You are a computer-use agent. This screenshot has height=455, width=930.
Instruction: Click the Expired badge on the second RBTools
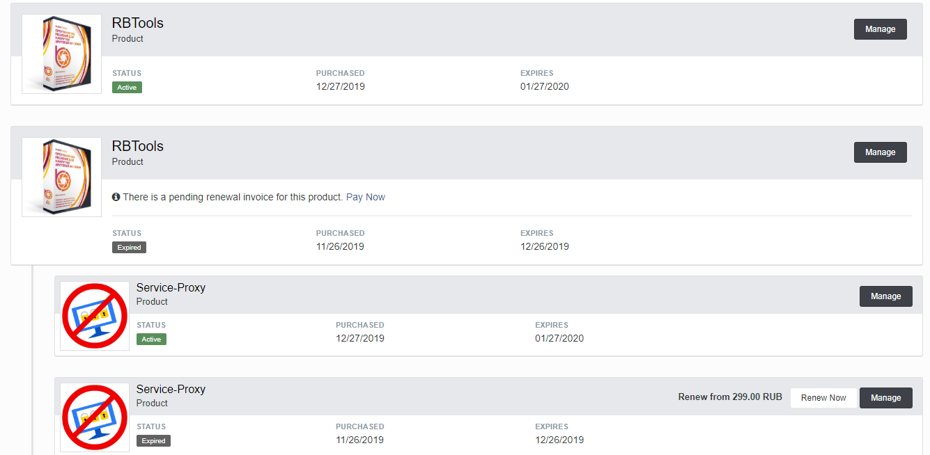[129, 248]
